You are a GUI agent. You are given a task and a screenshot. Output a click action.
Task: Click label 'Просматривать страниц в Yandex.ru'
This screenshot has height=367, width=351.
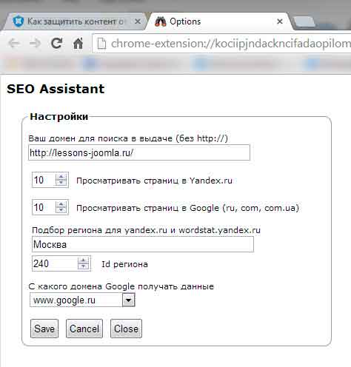154,181
